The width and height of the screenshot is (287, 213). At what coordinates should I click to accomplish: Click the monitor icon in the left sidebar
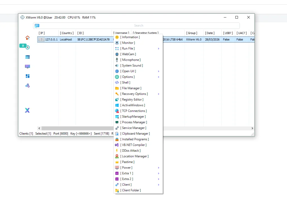(x=27, y=67)
